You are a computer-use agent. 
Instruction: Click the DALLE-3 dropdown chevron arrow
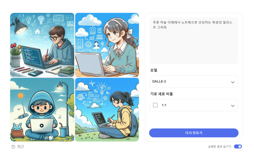click(232, 82)
